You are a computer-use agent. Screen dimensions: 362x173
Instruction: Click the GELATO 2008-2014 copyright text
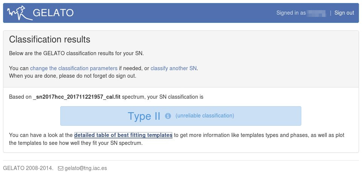[x=28, y=168]
